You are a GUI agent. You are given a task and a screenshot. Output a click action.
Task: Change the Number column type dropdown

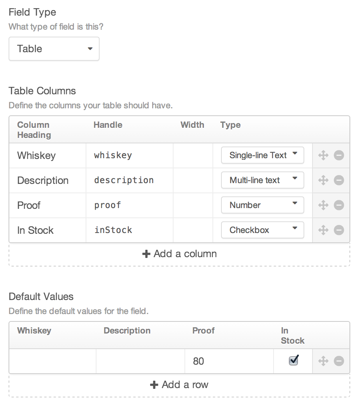coord(262,205)
